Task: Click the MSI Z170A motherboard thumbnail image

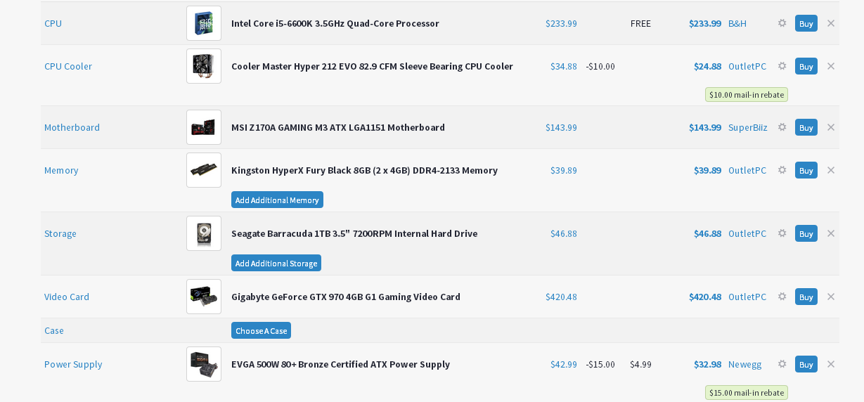Action: [204, 127]
